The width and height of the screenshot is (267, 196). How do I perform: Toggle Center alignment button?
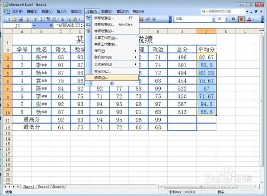click(241, 19)
